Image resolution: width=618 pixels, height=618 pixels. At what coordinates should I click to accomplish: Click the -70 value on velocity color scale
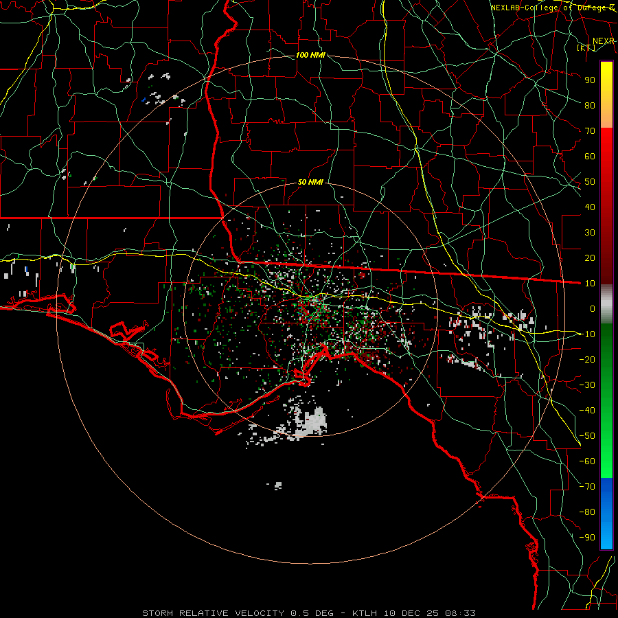(x=587, y=487)
